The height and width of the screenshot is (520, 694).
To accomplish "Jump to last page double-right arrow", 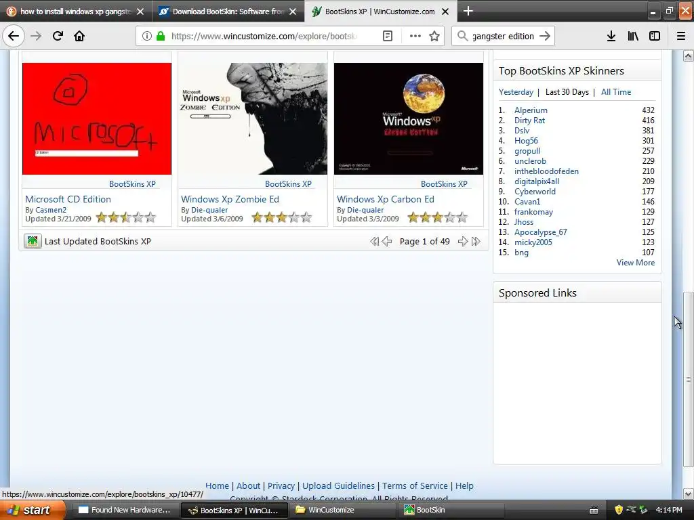I will (x=476, y=242).
